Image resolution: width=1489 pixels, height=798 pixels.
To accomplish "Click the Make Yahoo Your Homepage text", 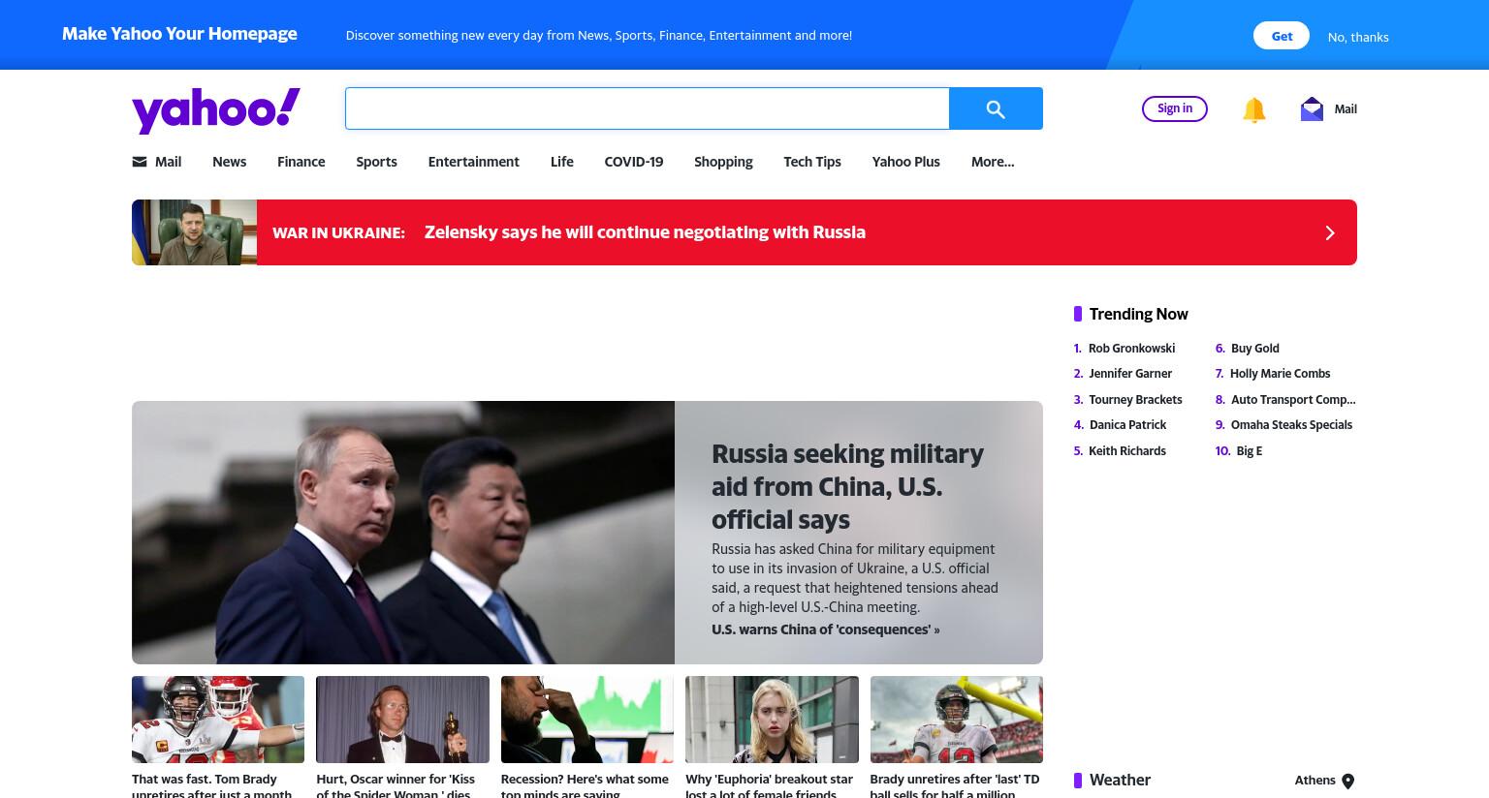I will click(x=179, y=34).
